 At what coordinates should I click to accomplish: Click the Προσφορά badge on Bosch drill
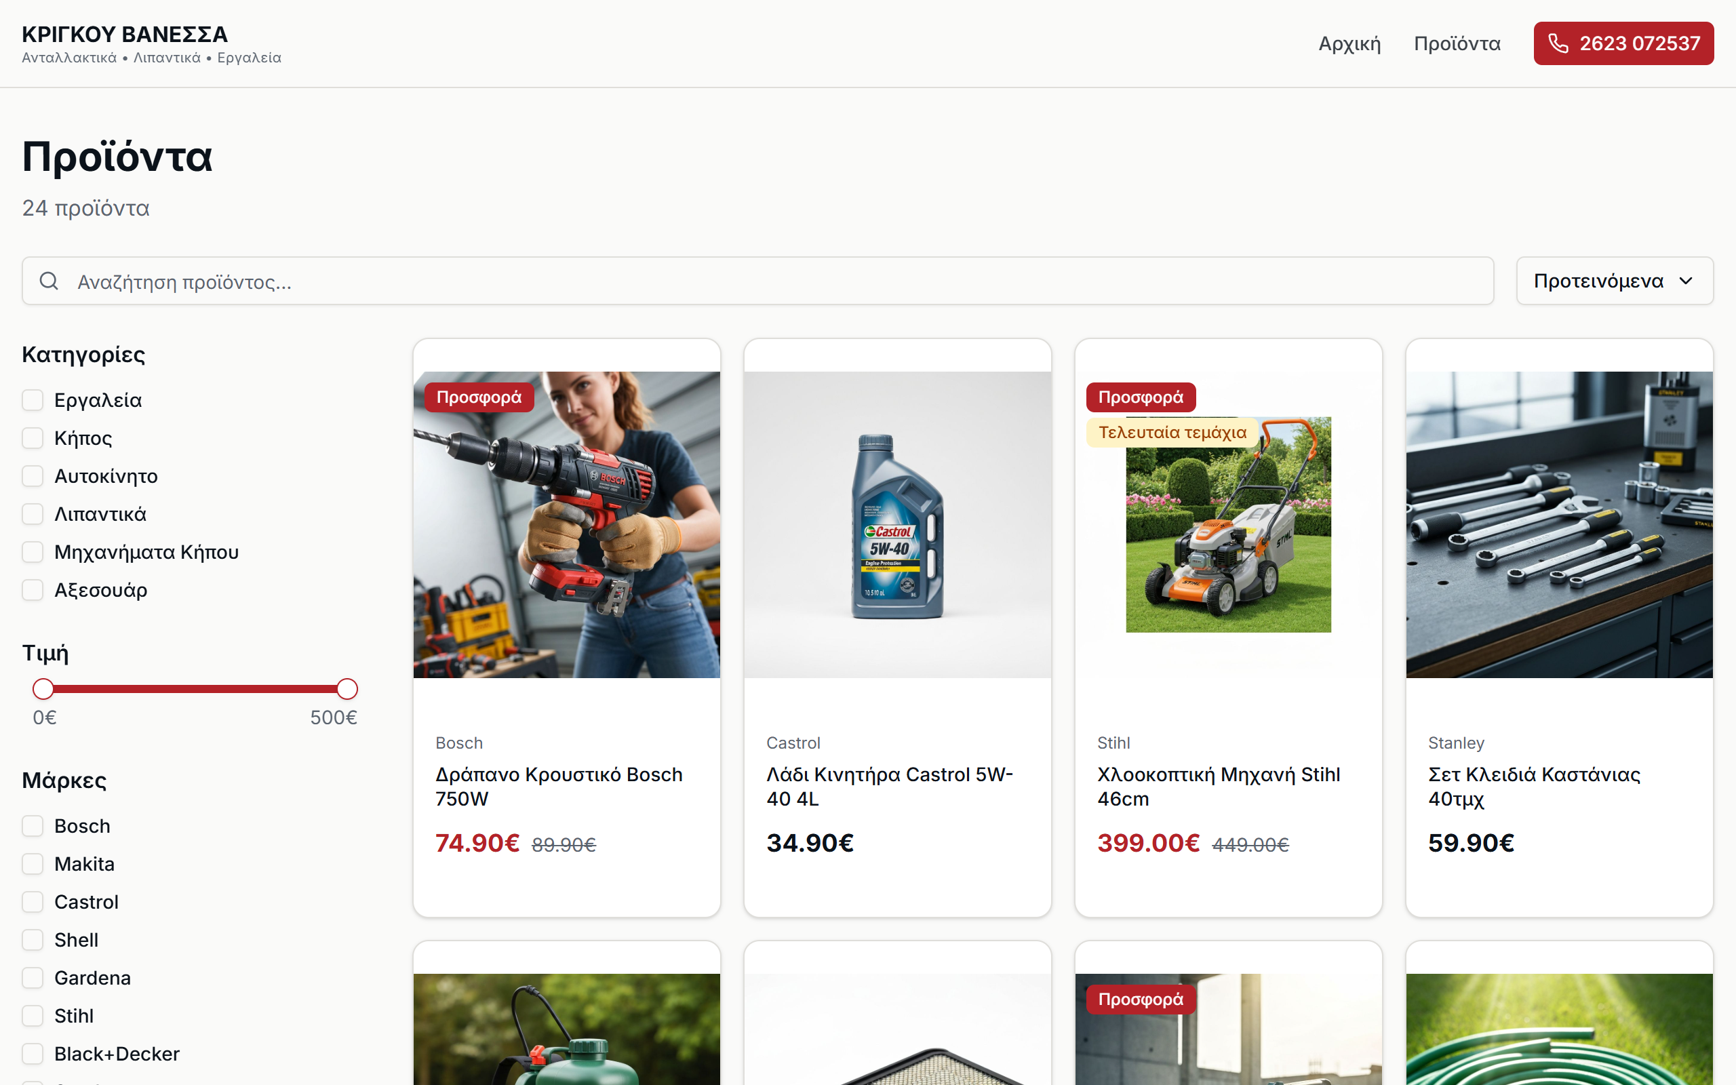click(x=479, y=397)
